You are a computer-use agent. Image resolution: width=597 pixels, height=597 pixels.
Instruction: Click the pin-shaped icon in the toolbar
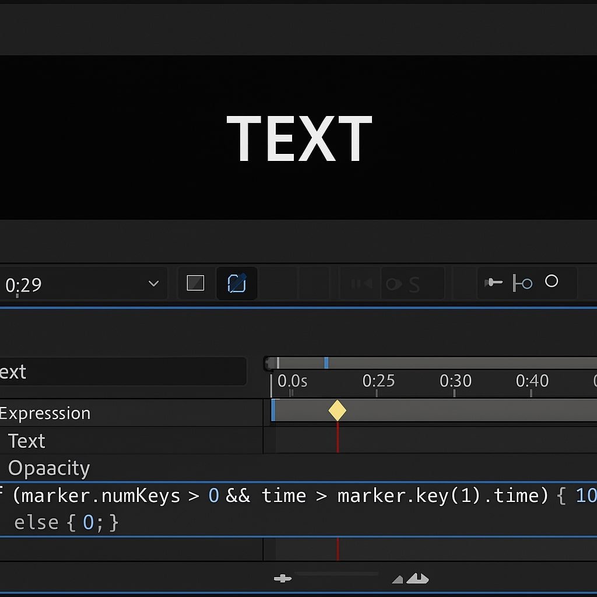tap(494, 283)
